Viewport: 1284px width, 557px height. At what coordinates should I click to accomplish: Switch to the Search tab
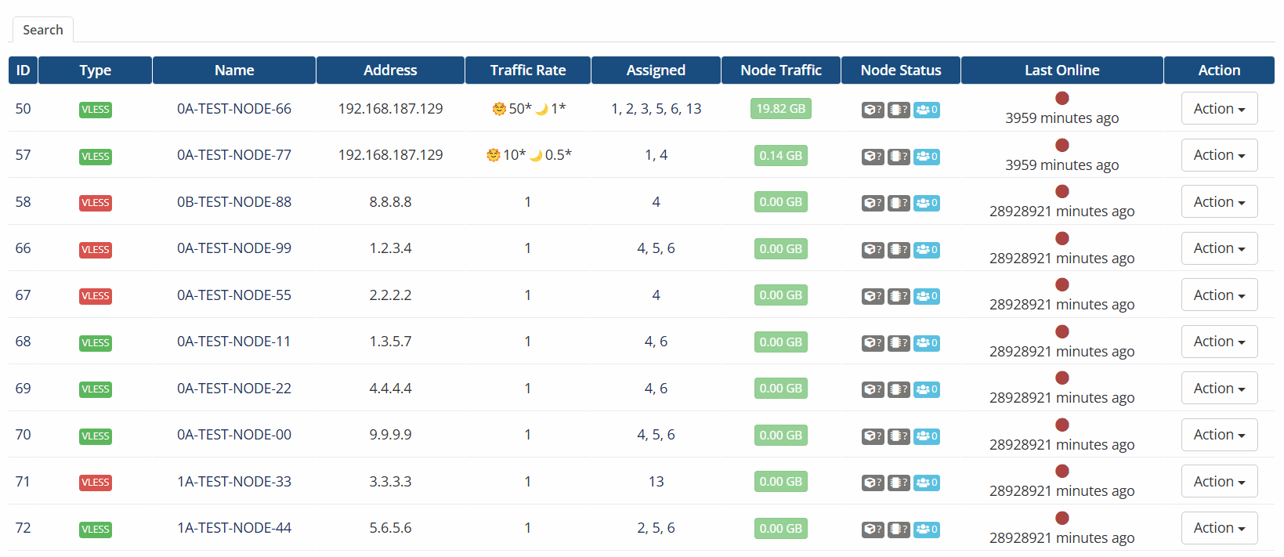[x=43, y=30]
